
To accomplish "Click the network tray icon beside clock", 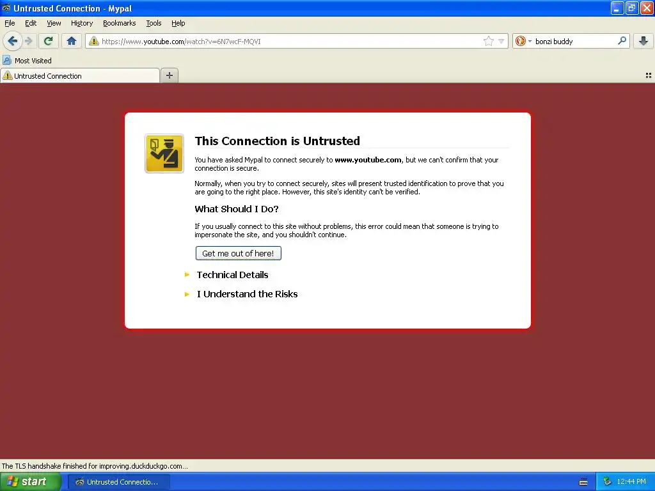I will (607, 482).
